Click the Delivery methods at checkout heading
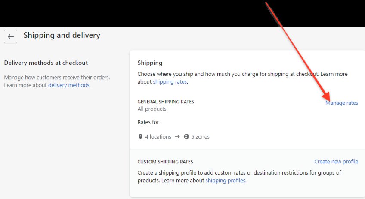365x199 pixels. click(x=46, y=63)
